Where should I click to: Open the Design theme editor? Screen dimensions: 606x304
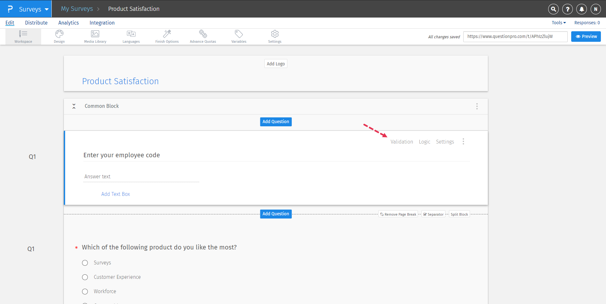59,36
